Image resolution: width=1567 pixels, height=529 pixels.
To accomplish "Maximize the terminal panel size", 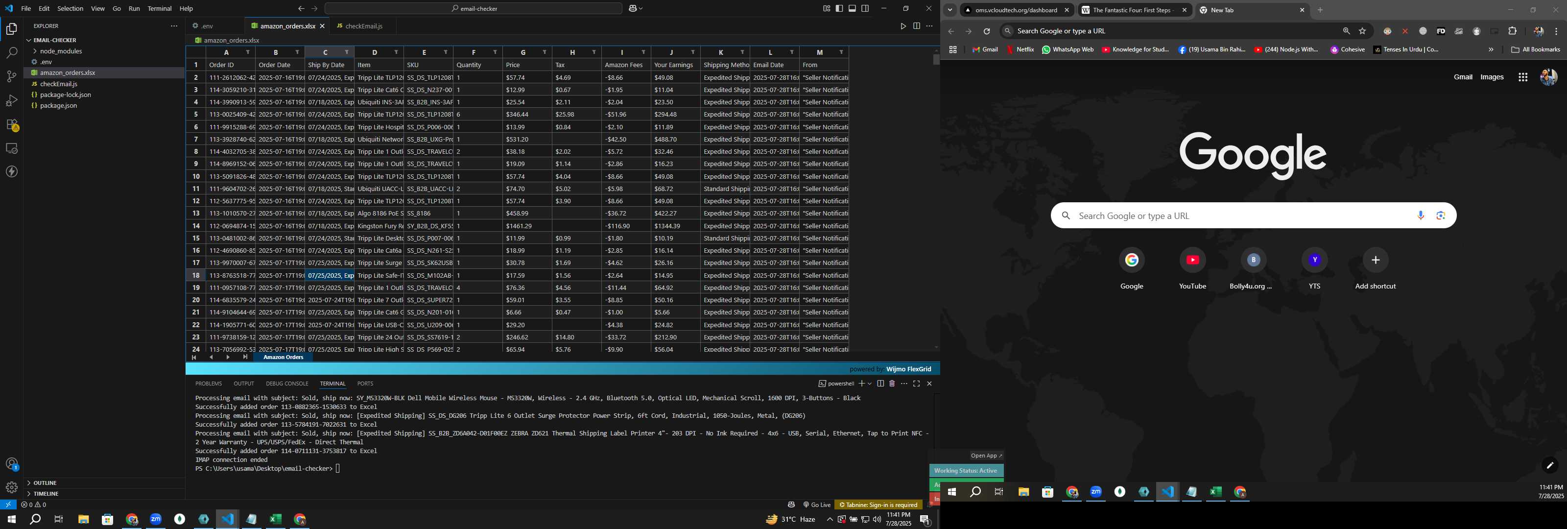I will 916,384.
